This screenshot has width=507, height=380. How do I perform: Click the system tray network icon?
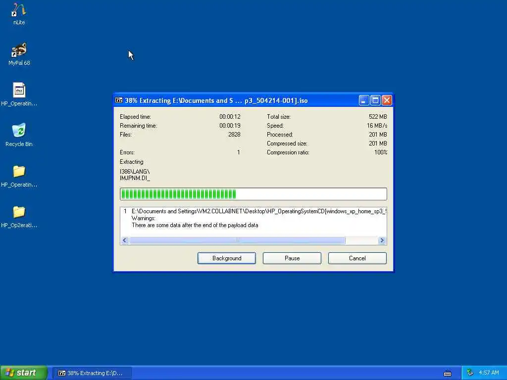pyautogui.click(x=470, y=373)
